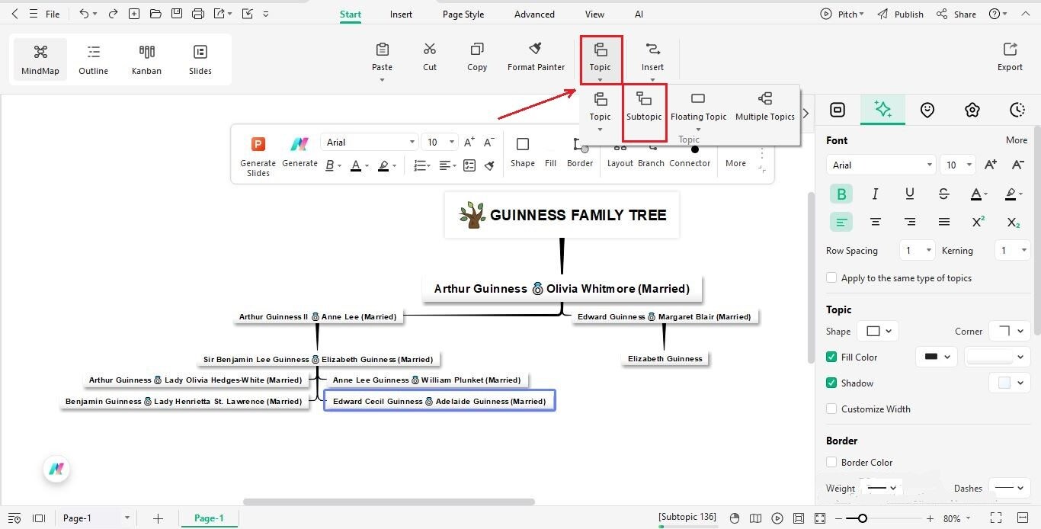Click the Share button
The image size is (1041, 529).
[x=956, y=14]
